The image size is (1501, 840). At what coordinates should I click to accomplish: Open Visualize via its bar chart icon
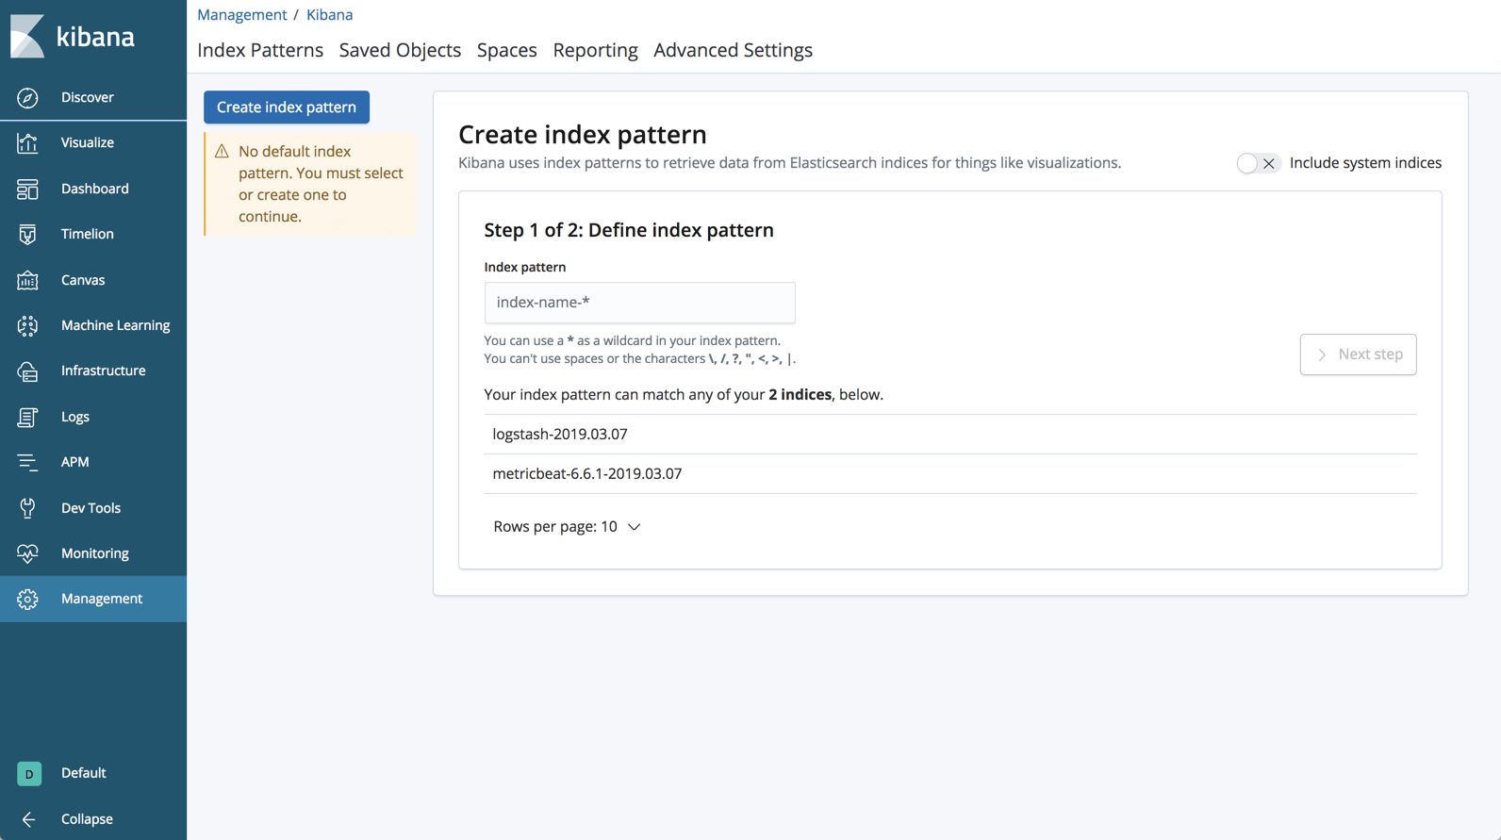point(27,142)
